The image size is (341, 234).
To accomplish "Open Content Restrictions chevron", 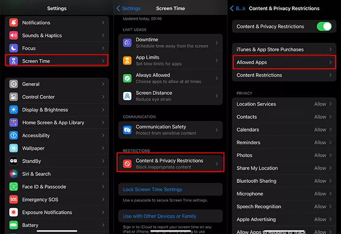I will [330, 75].
